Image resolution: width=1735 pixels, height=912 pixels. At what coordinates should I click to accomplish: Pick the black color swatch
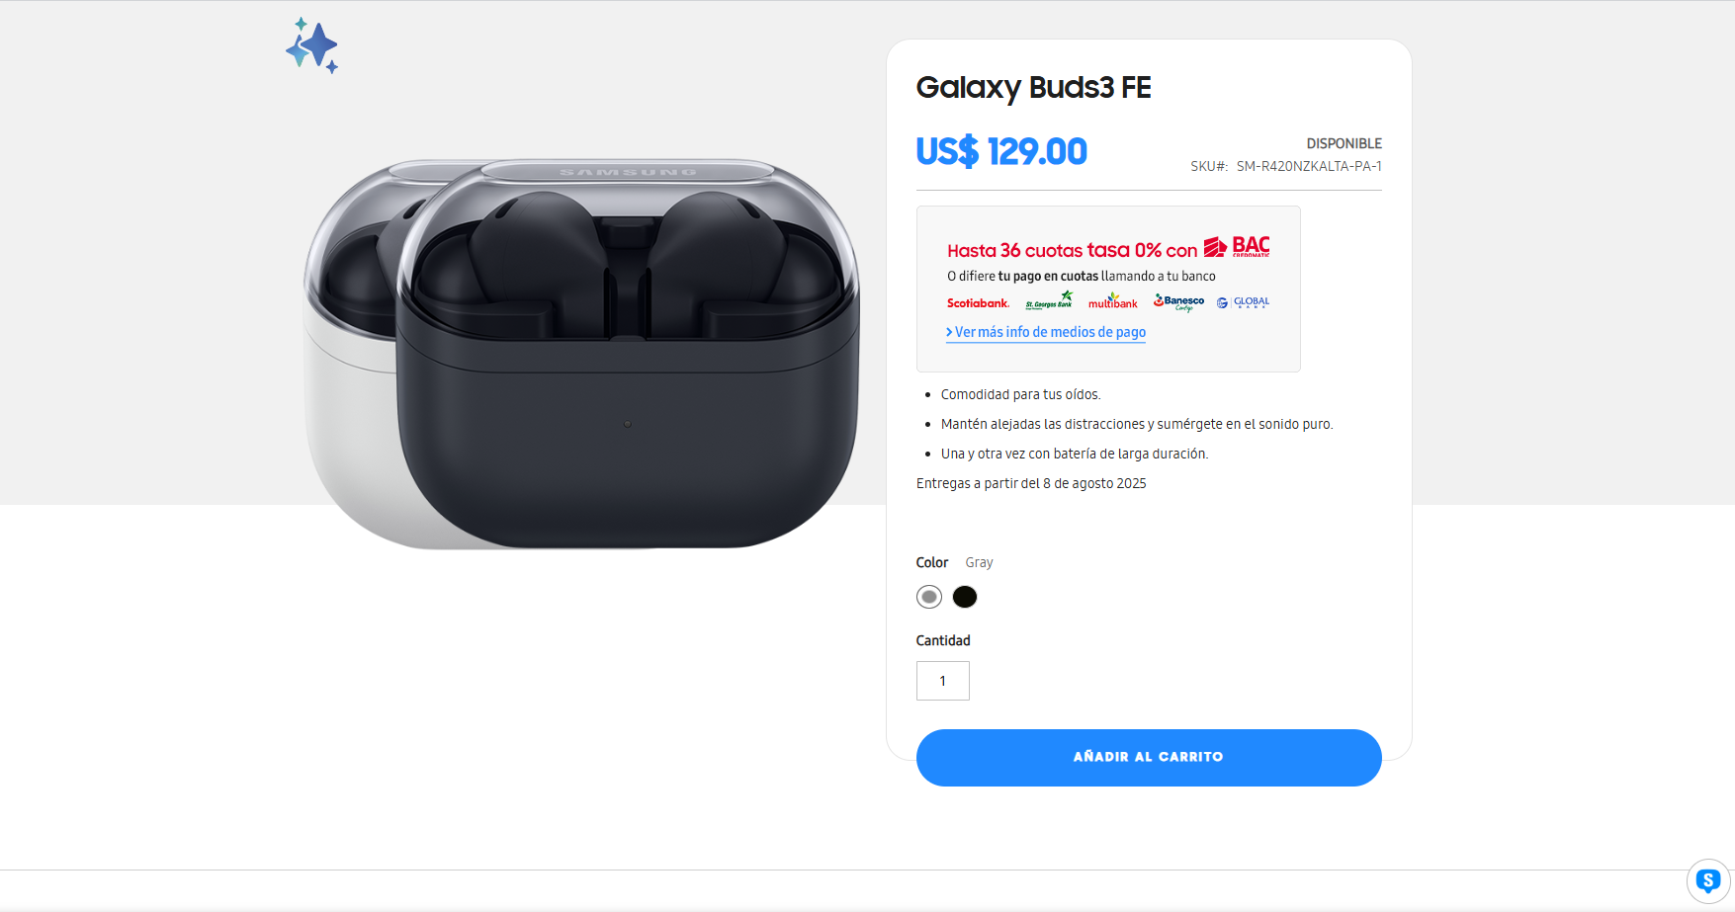[x=965, y=597]
